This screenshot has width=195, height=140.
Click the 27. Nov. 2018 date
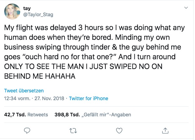pos(49,99)
